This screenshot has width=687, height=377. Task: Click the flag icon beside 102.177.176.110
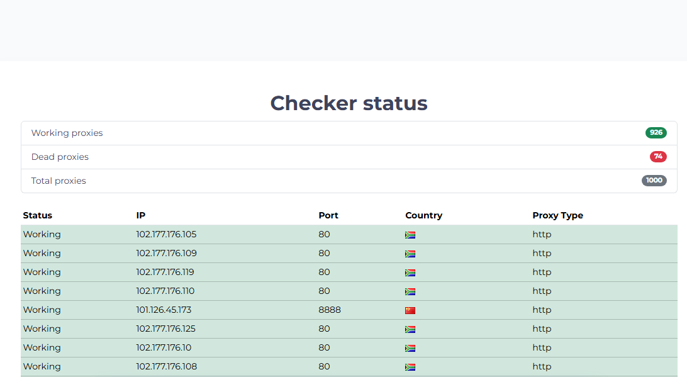click(x=410, y=291)
